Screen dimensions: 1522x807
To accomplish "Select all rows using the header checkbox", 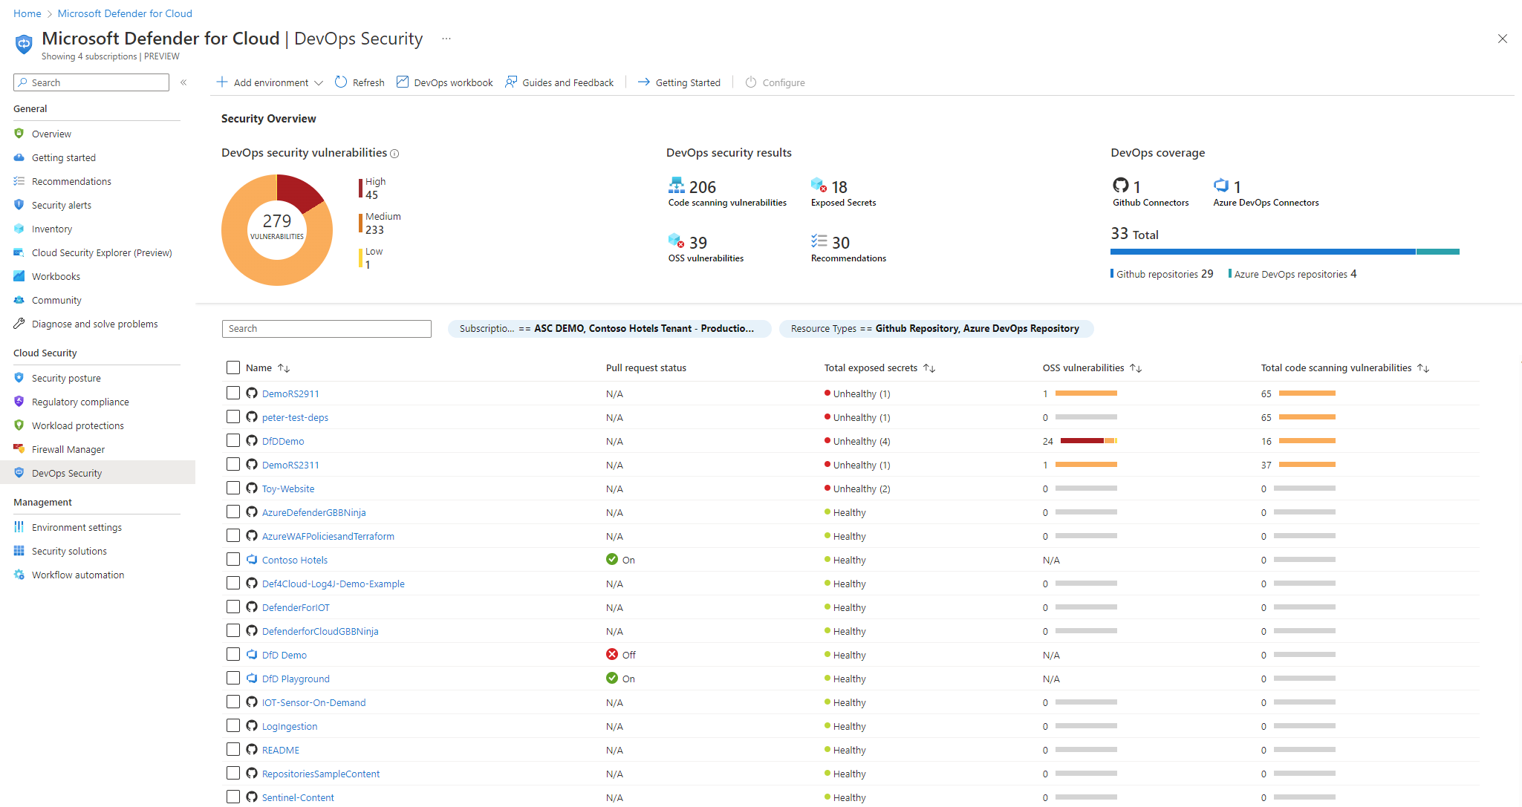I will (233, 367).
